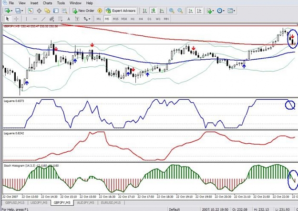Switch timeframe to H1

pos(133,19)
